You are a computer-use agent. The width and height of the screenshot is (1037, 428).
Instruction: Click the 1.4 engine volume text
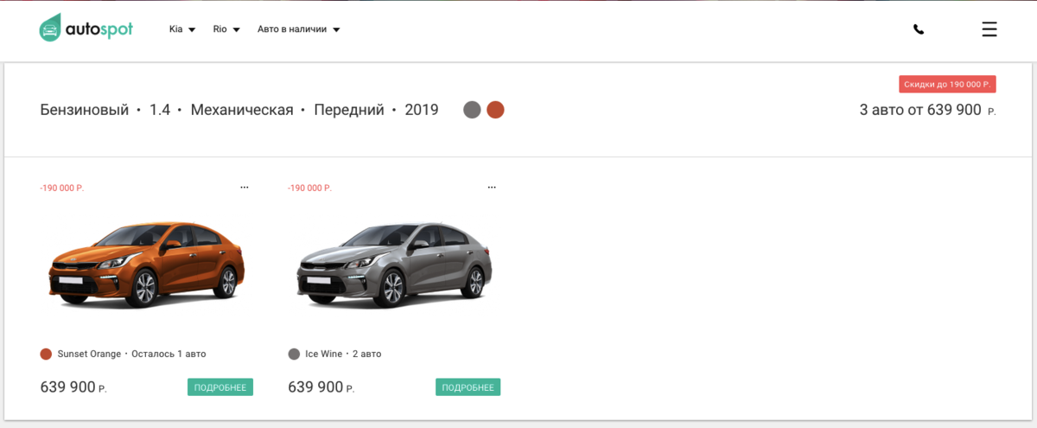160,110
